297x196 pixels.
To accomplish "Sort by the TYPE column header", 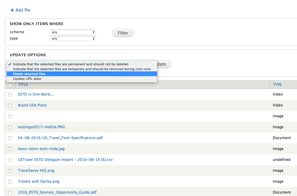I will 277,85.
